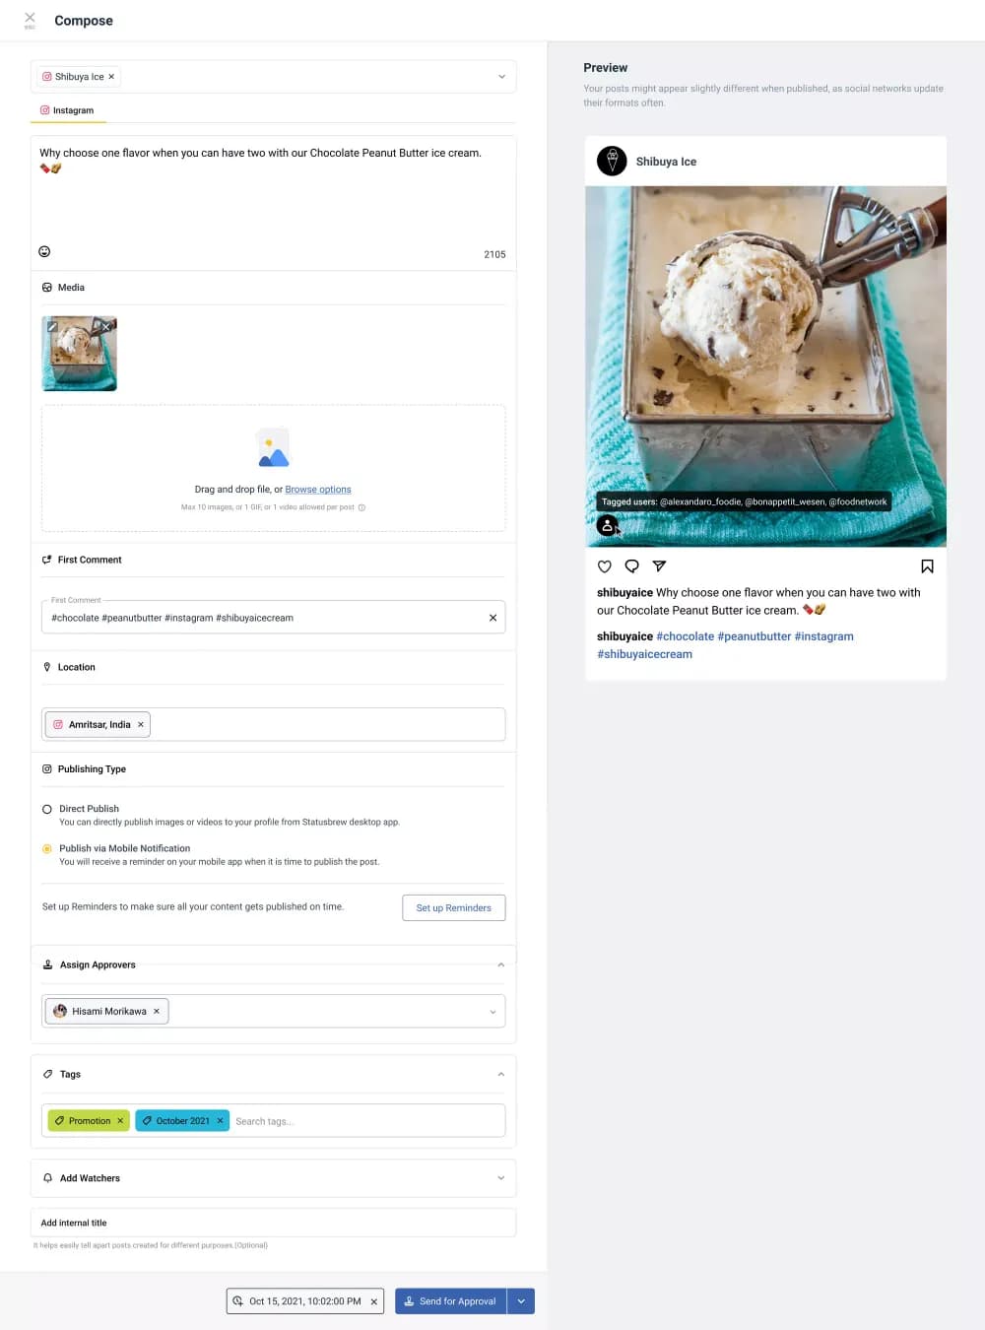Click the heart like icon in preview
This screenshot has height=1330, width=985.
[x=605, y=566]
